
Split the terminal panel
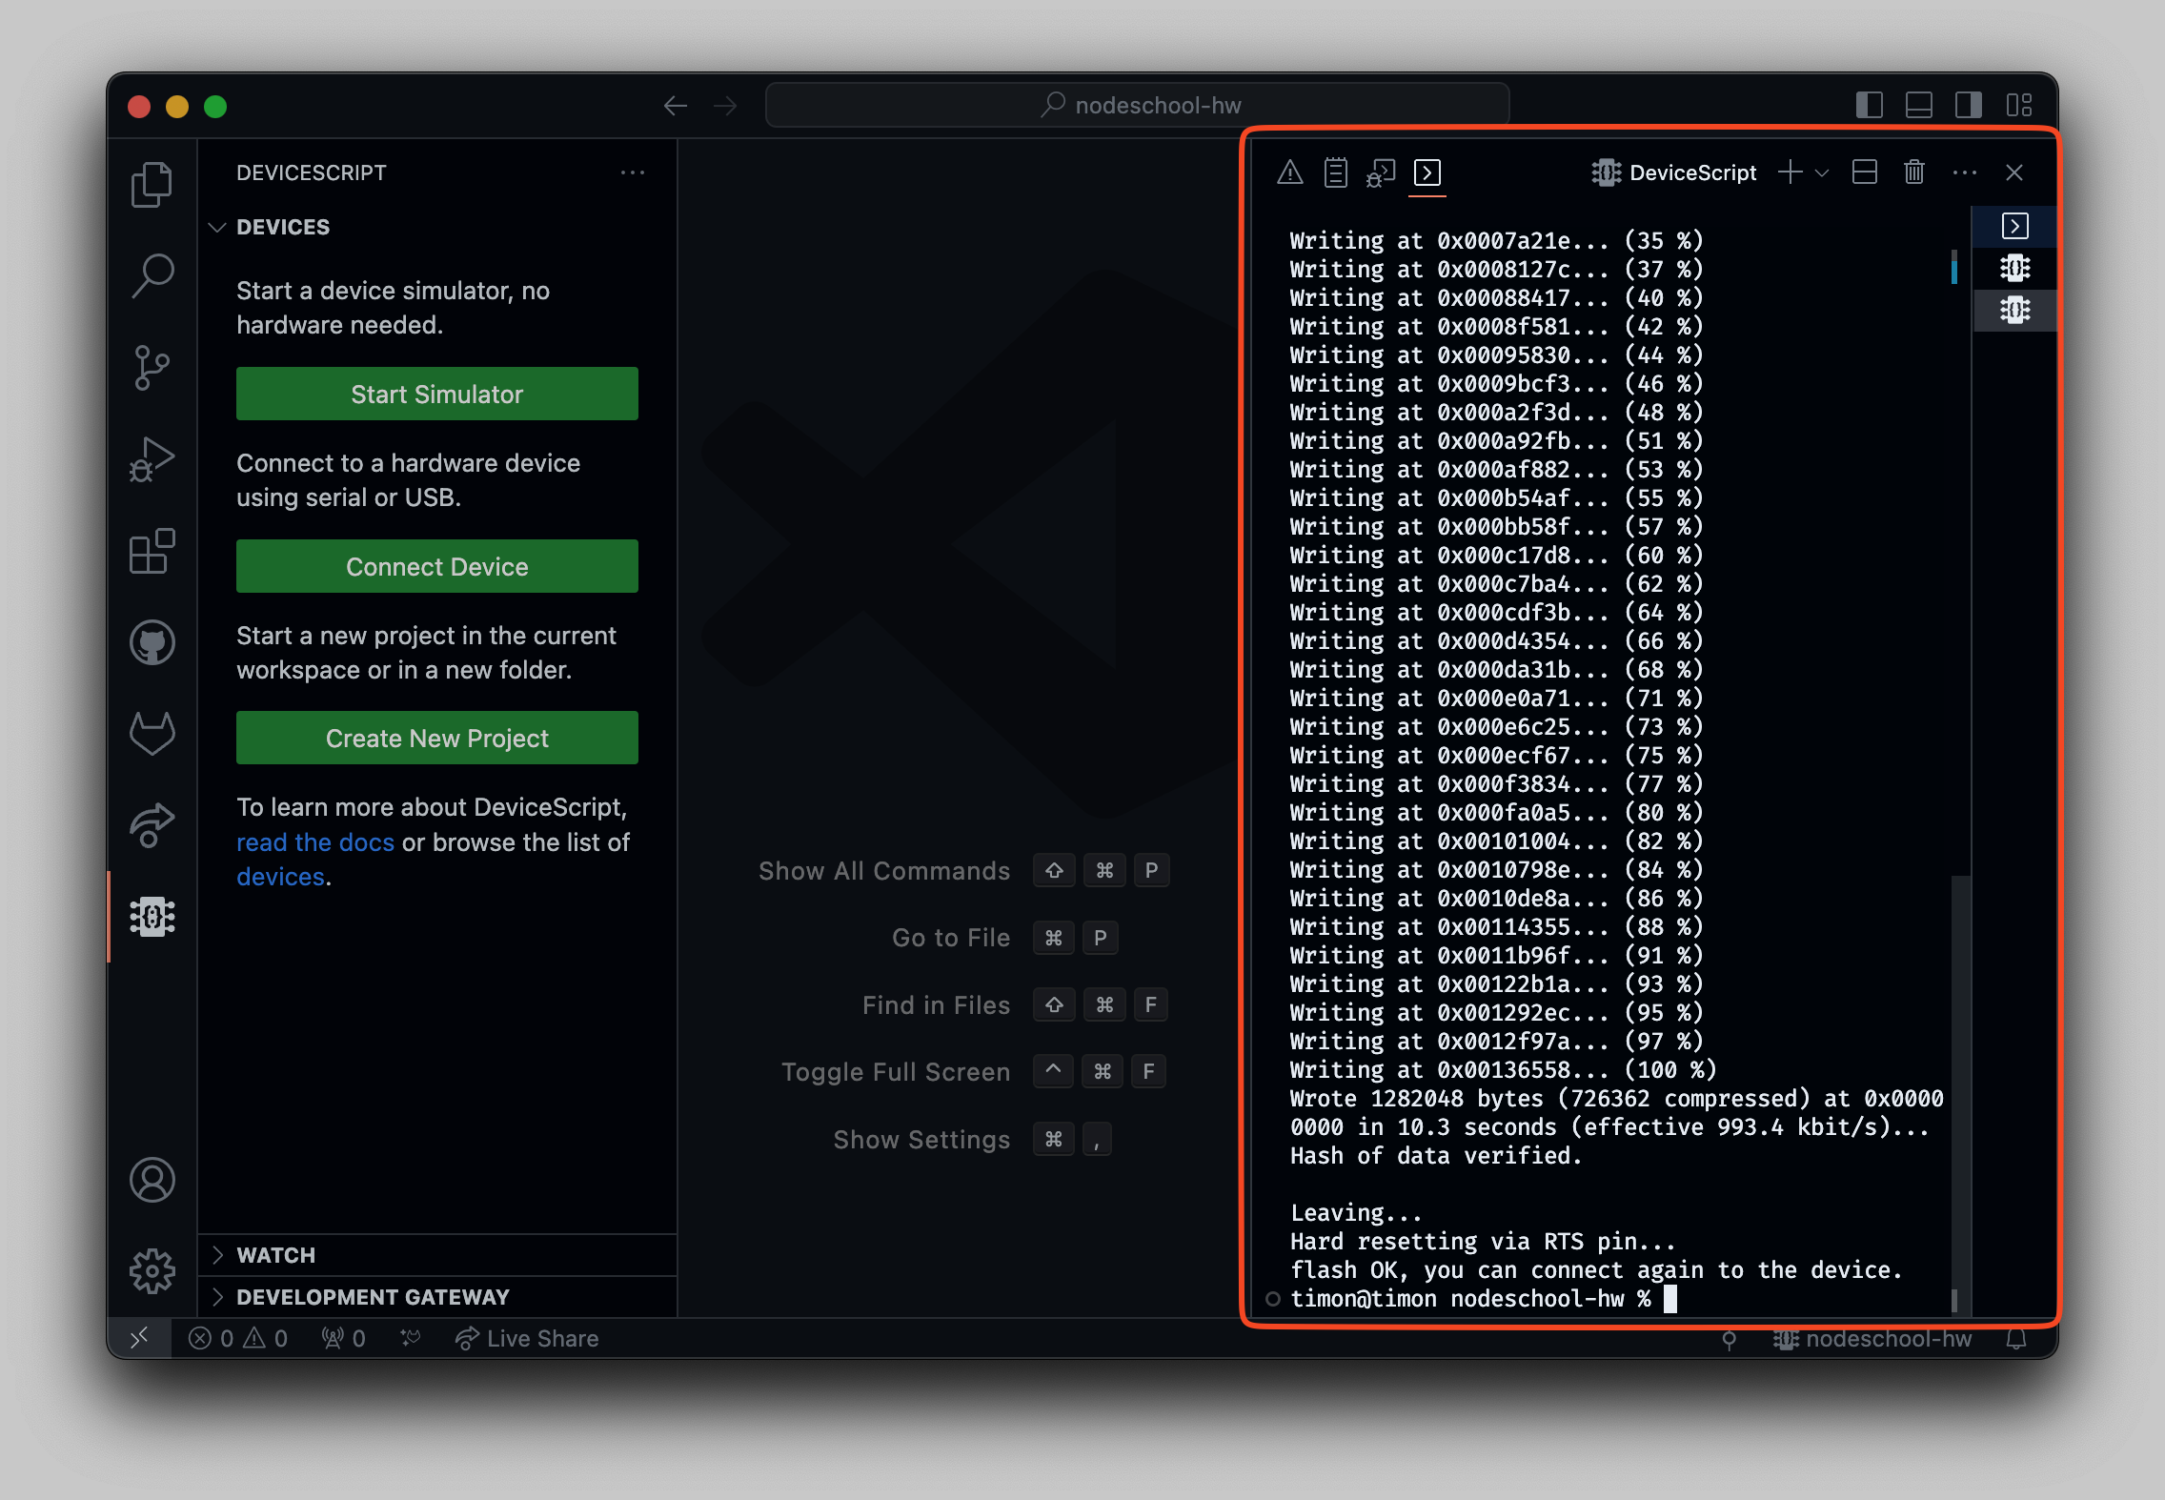coord(1865,172)
